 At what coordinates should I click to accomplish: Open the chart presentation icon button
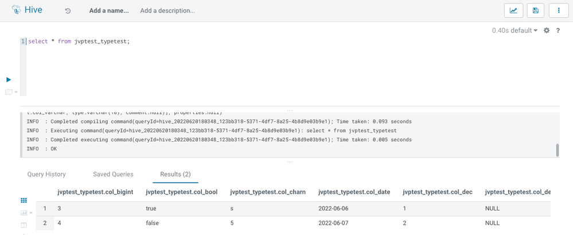[x=513, y=10]
